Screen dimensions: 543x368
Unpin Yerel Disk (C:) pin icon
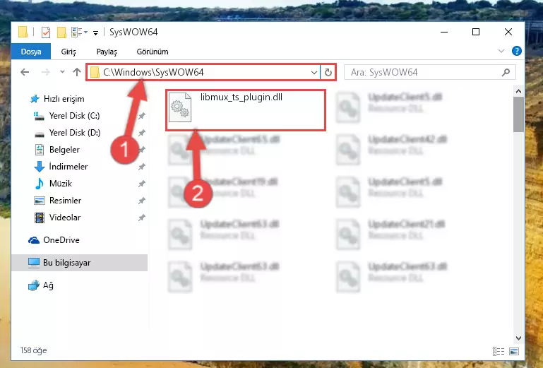[x=142, y=116]
